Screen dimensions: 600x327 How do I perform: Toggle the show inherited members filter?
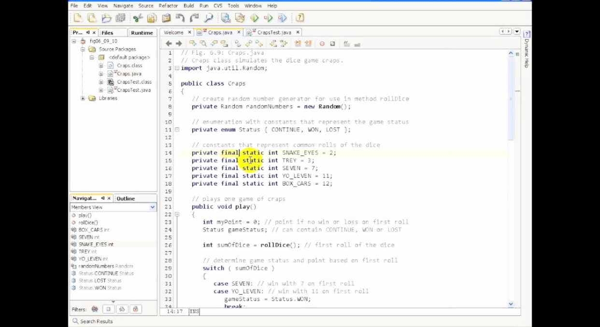[x=95, y=309]
